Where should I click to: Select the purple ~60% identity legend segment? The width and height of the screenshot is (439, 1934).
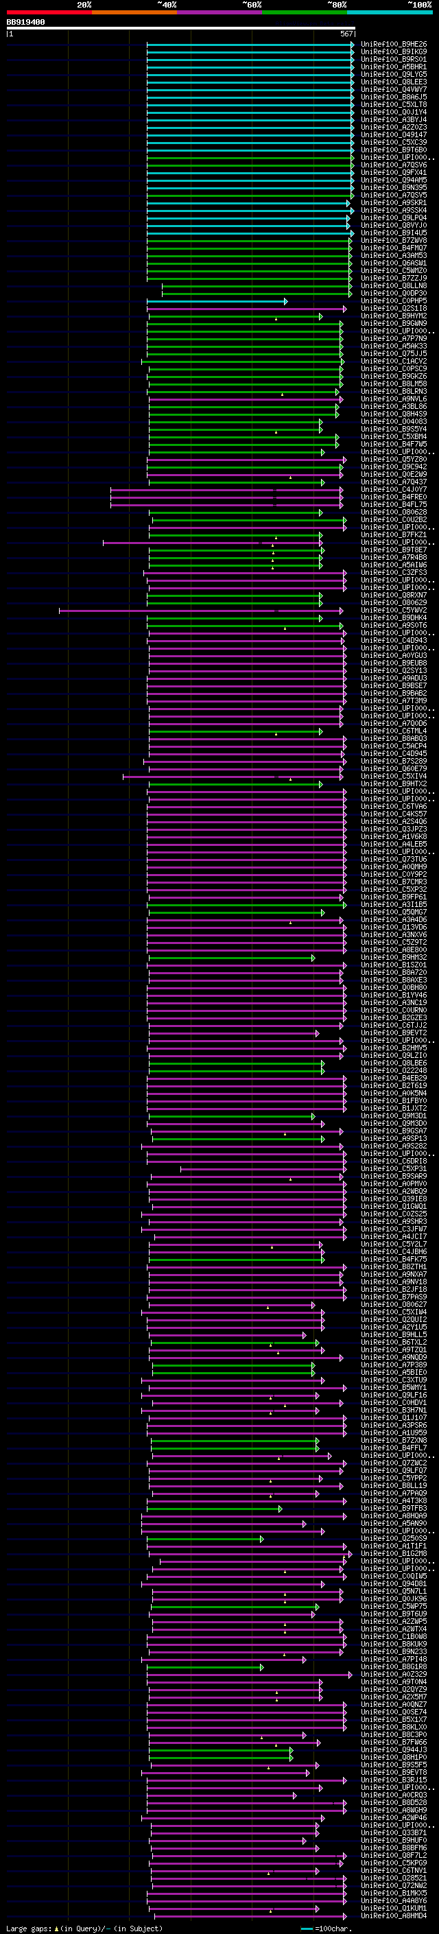pyautogui.click(x=219, y=13)
